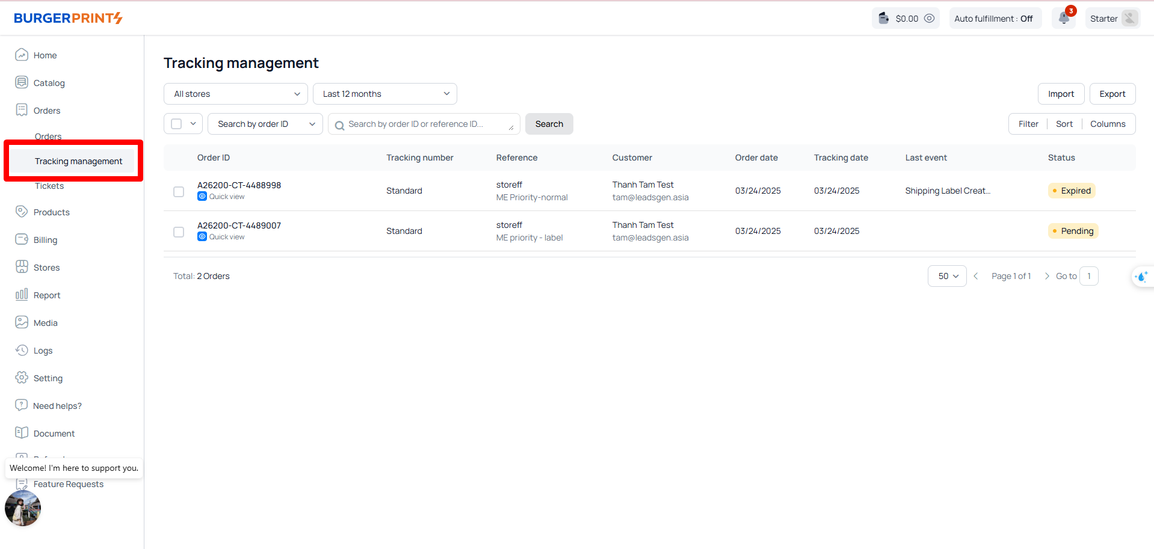This screenshot has width=1154, height=549.
Task: Toggle balance visibility eye icon
Action: click(929, 18)
